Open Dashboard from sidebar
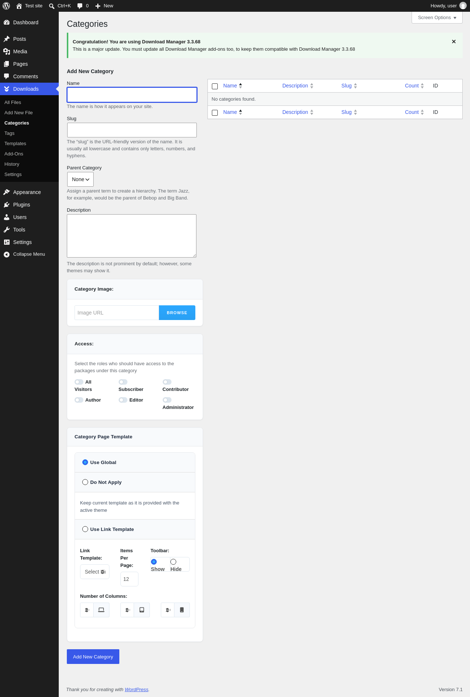The image size is (470, 697). tap(29, 22)
